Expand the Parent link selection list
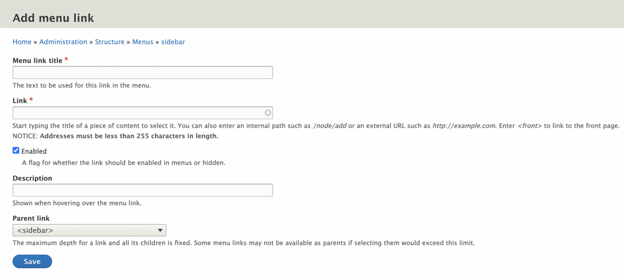The height and width of the screenshot is (278, 624). 89,230
